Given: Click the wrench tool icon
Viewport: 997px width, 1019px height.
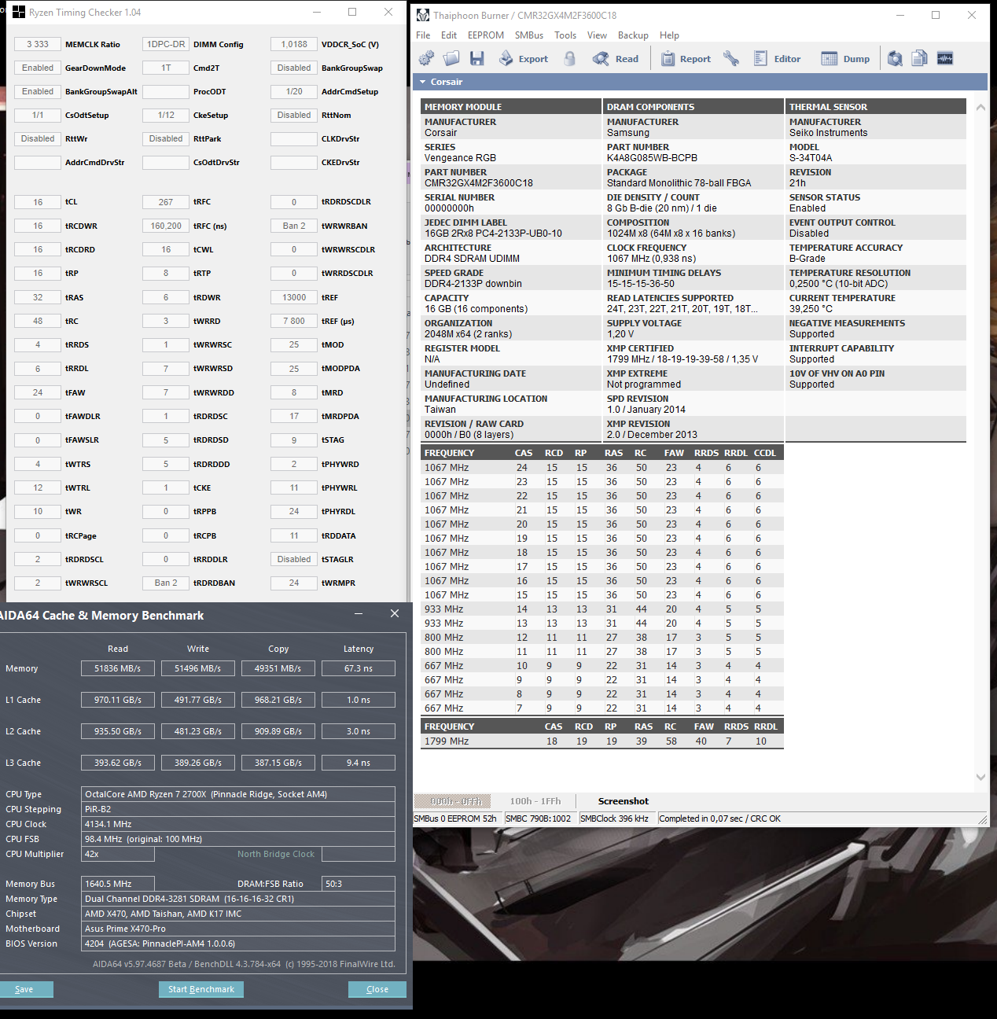Looking at the screenshot, I should [731, 58].
